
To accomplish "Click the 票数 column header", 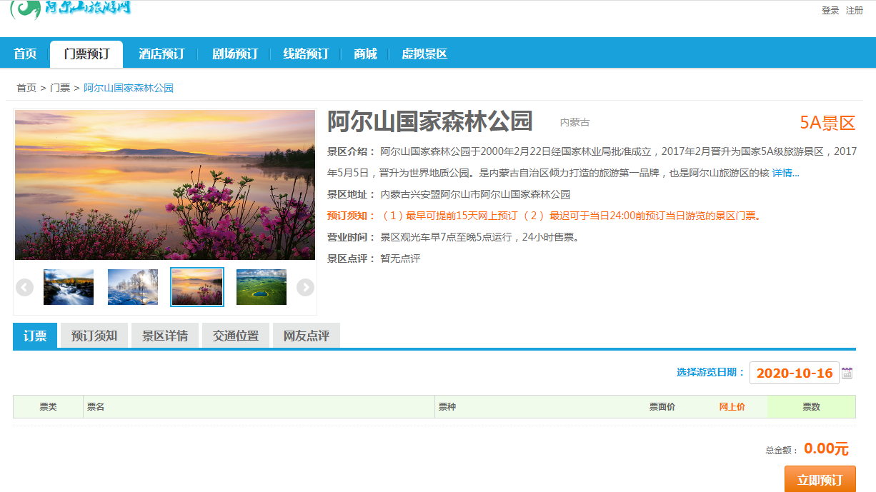I will coord(811,406).
